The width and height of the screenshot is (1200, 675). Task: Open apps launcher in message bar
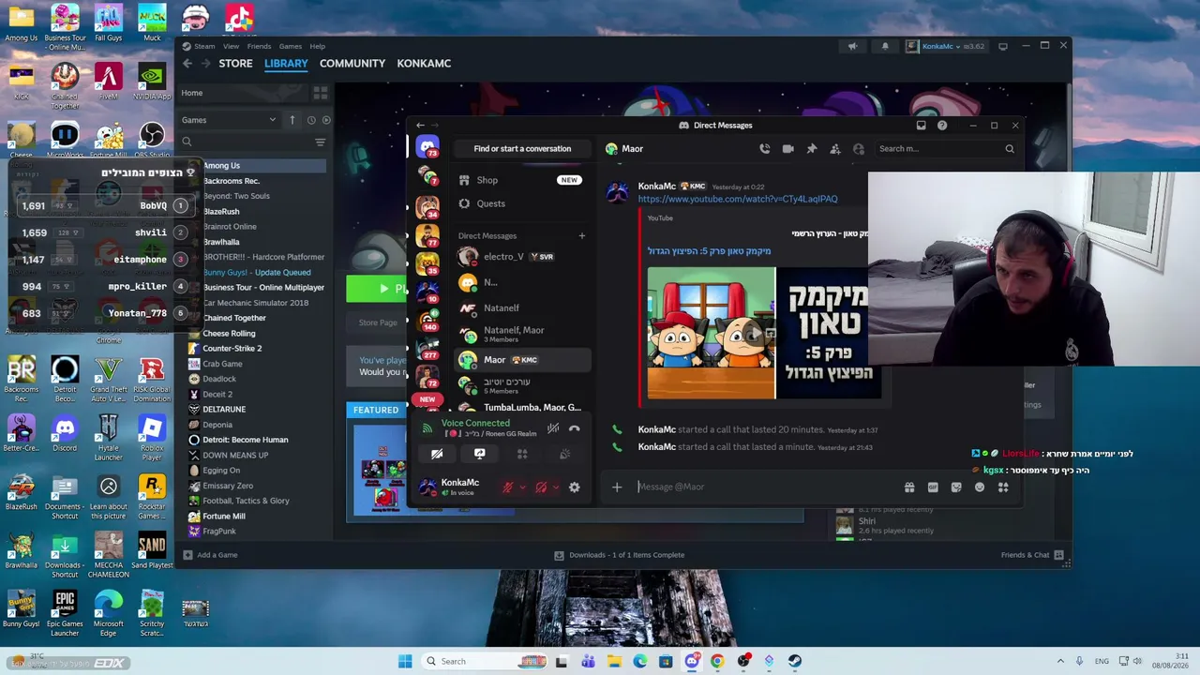click(x=1003, y=487)
